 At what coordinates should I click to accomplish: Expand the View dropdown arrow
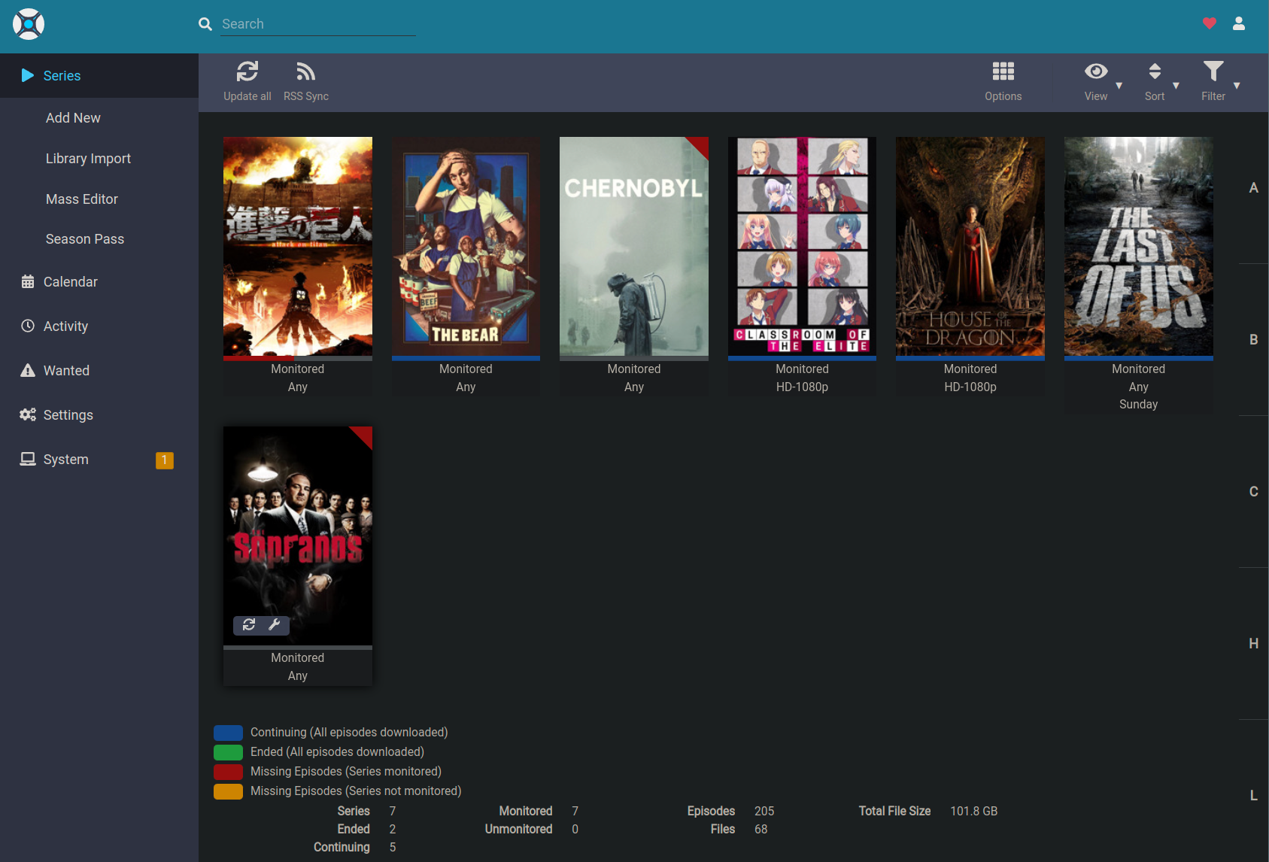pyautogui.click(x=1119, y=86)
